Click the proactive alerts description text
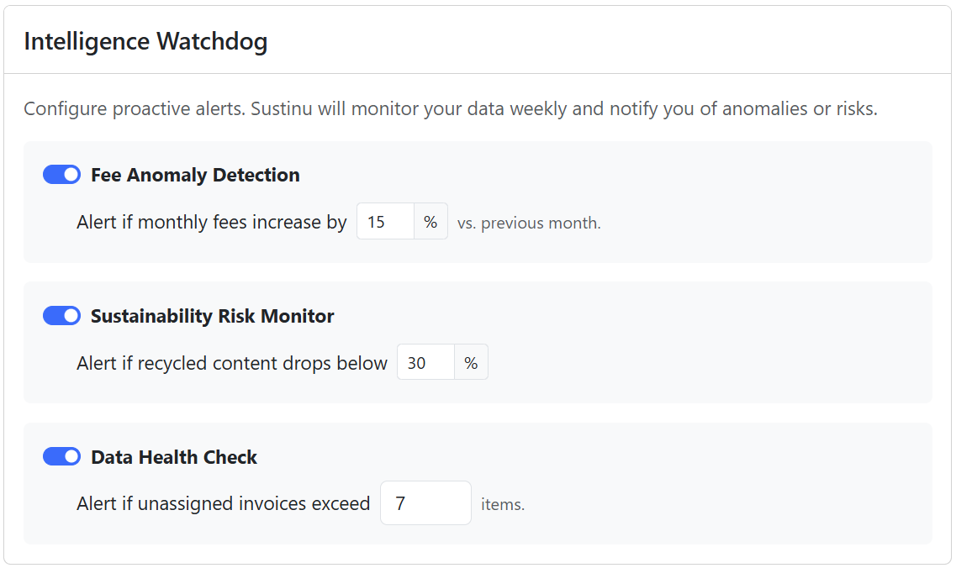 pos(452,108)
